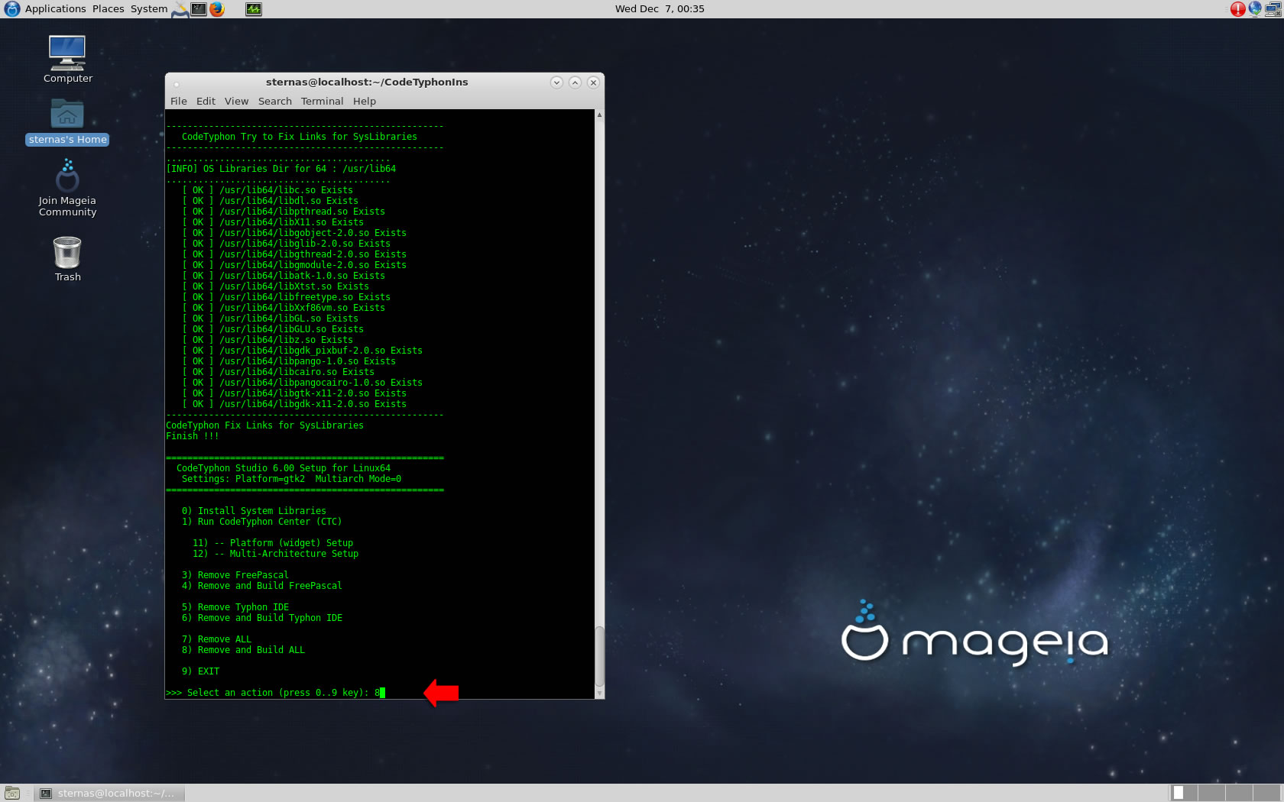Image resolution: width=1284 pixels, height=802 pixels.
Task: Click the terminal scrollbar down arrow
Action: [599, 694]
